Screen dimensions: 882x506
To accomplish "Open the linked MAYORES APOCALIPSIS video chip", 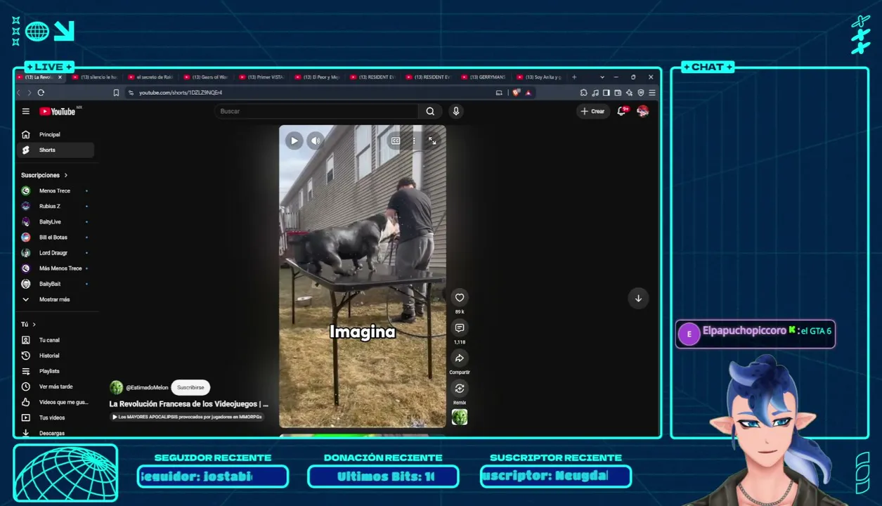I will coord(187,417).
